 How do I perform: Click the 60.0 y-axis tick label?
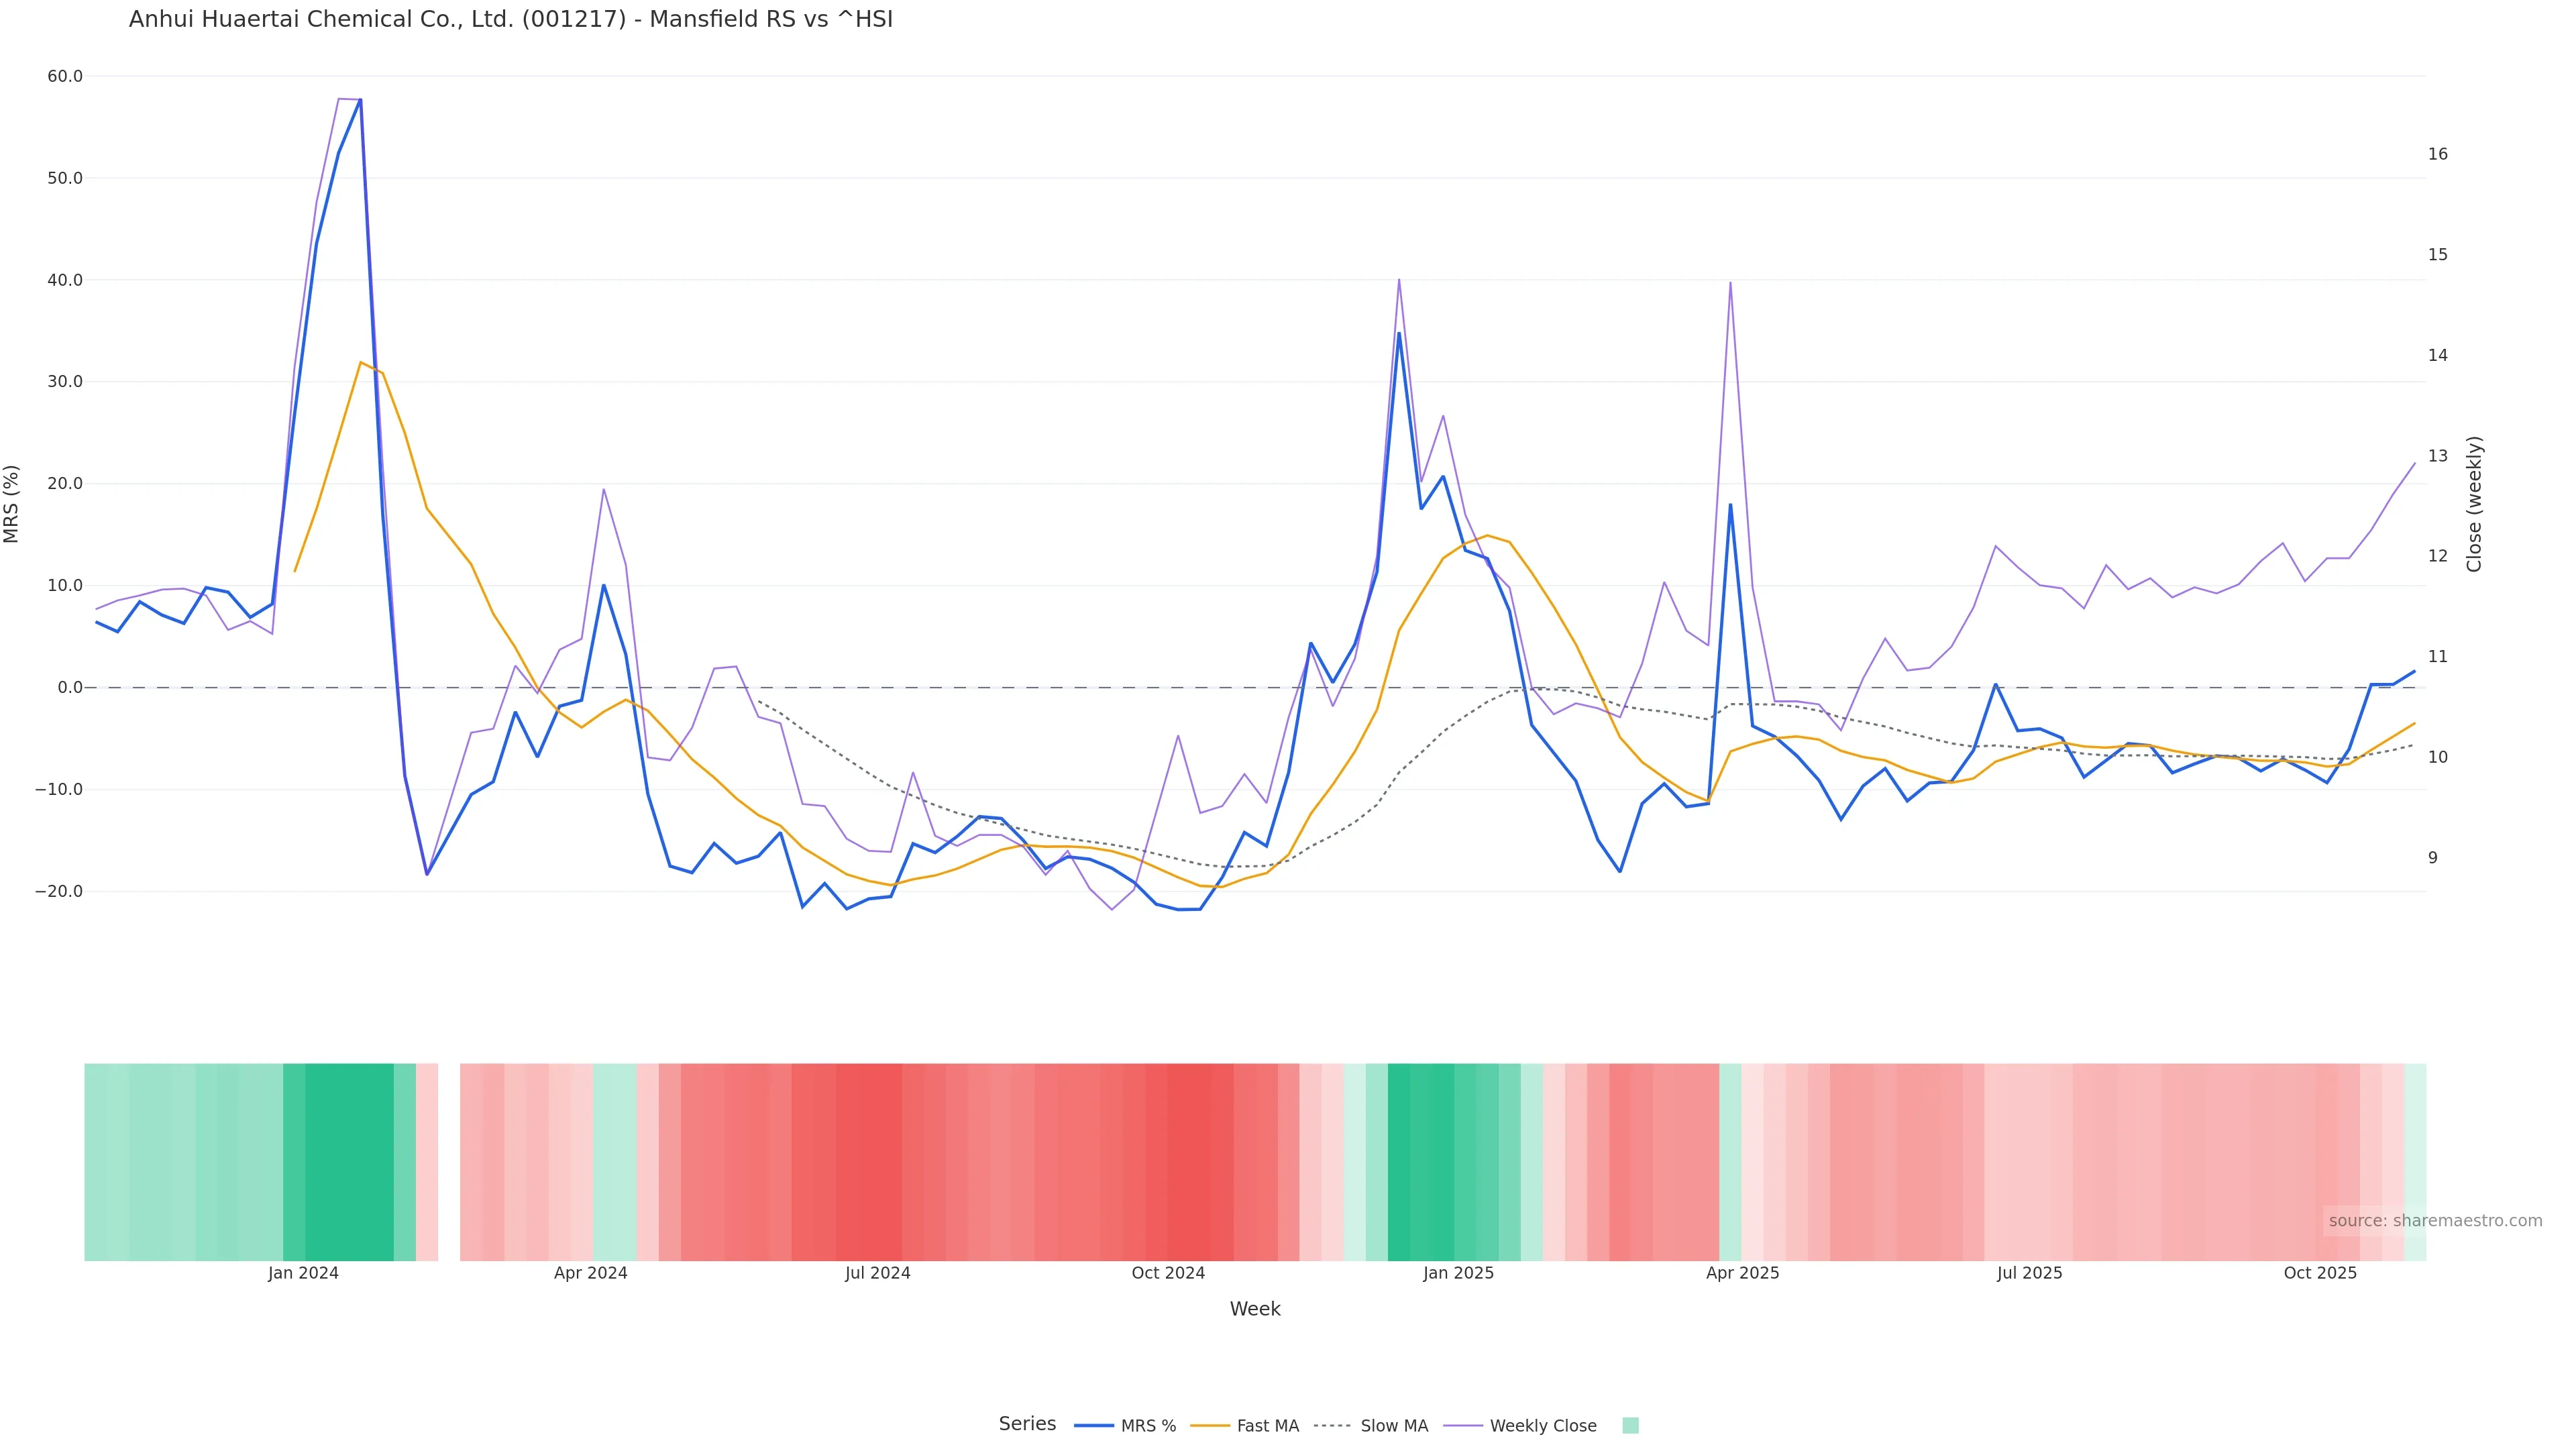pos(65,76)
